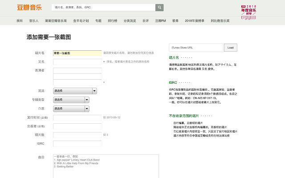Click the hint text 如 2010-09-12

(112, 117)
